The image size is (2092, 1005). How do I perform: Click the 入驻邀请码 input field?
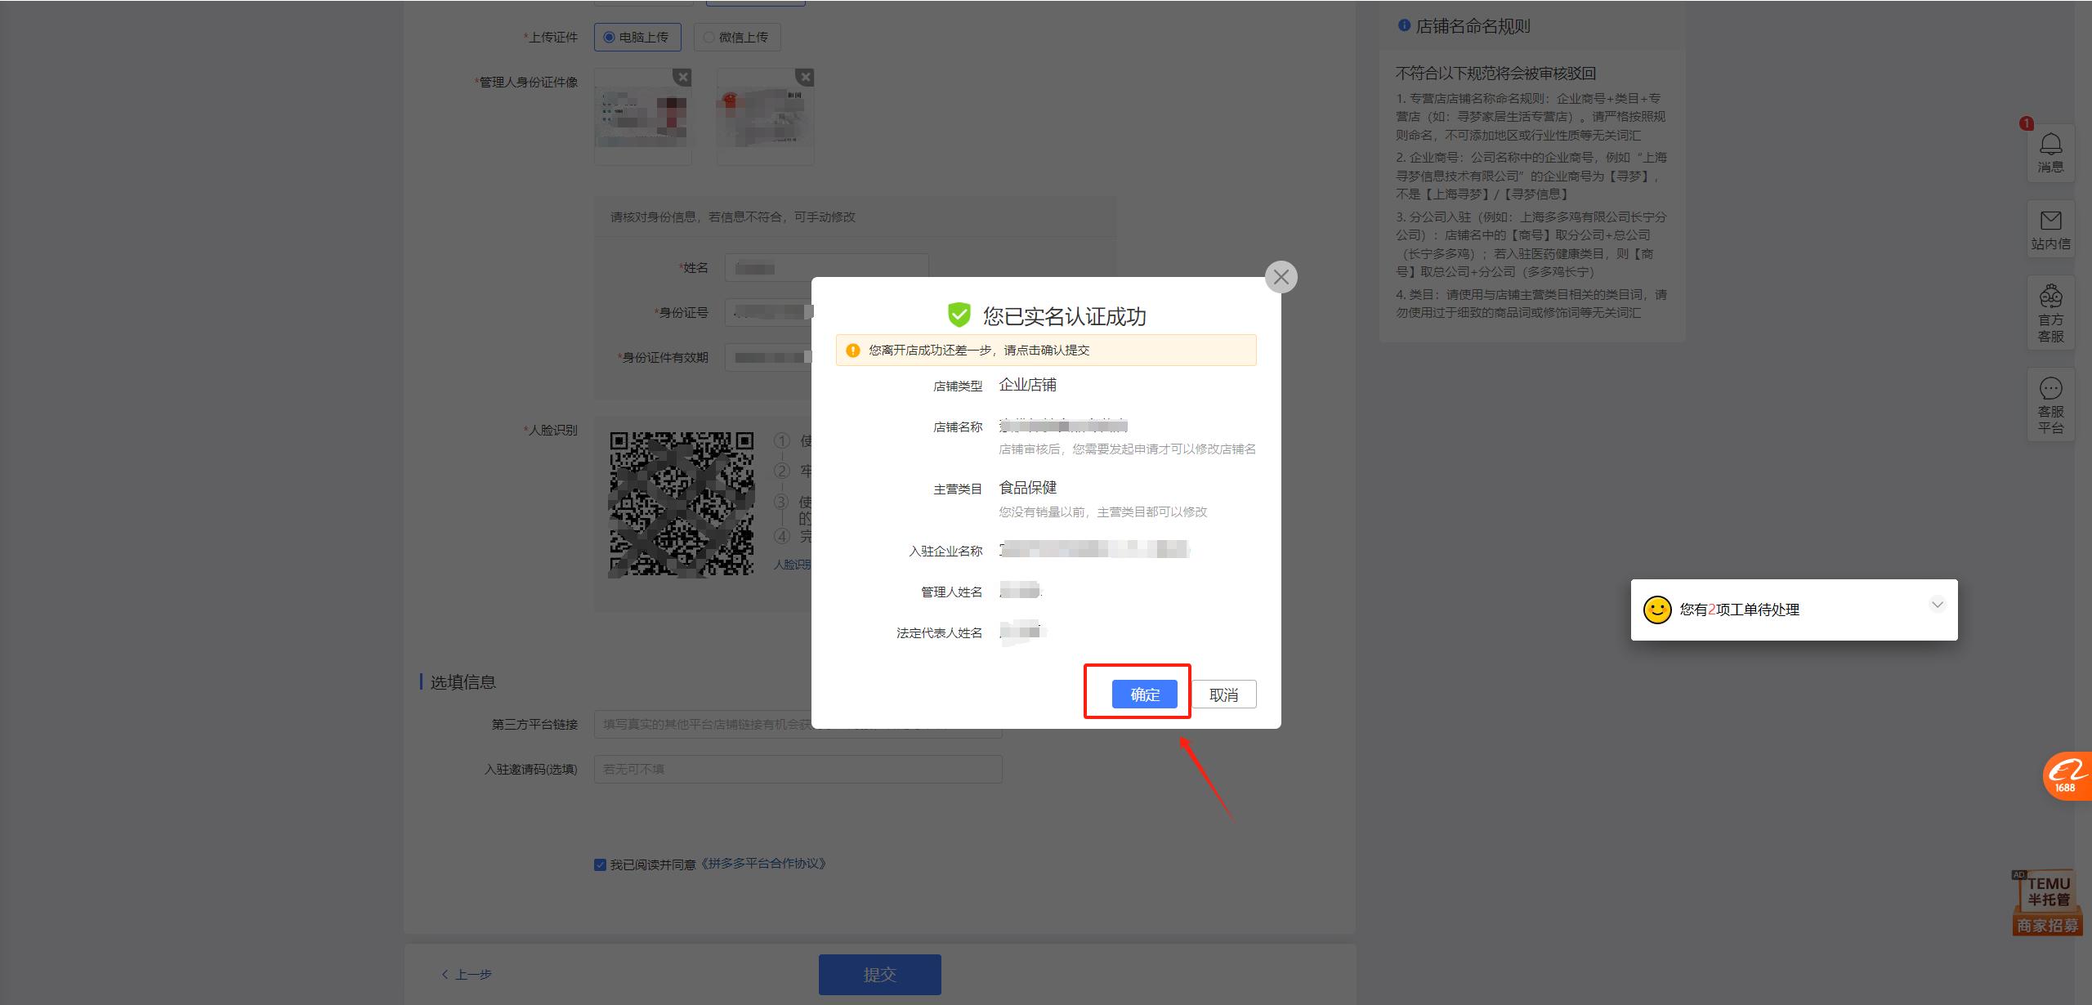[798, 769]
